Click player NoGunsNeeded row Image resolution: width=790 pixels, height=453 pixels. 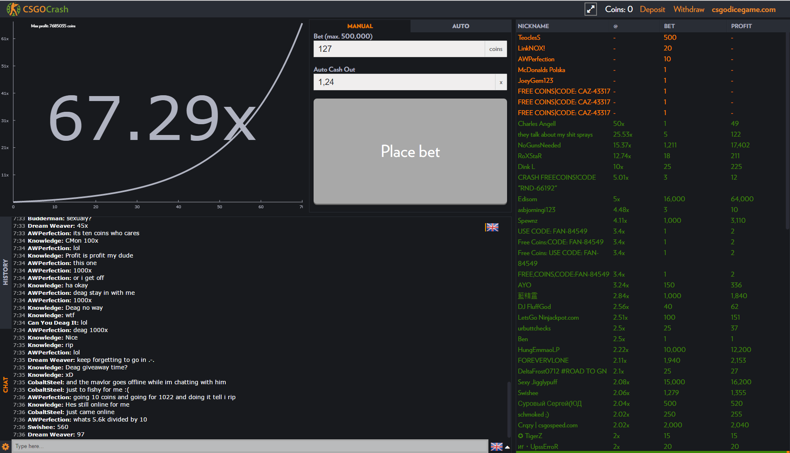click(x=651, y=145)
